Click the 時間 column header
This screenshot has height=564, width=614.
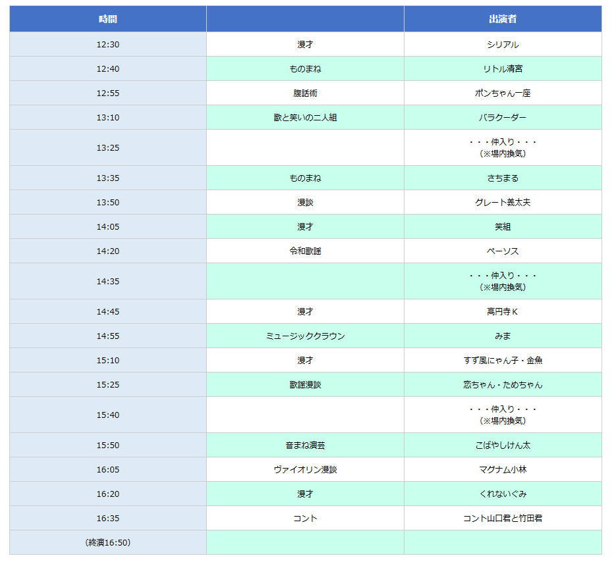pyautogui.click(x=108, y=19)
